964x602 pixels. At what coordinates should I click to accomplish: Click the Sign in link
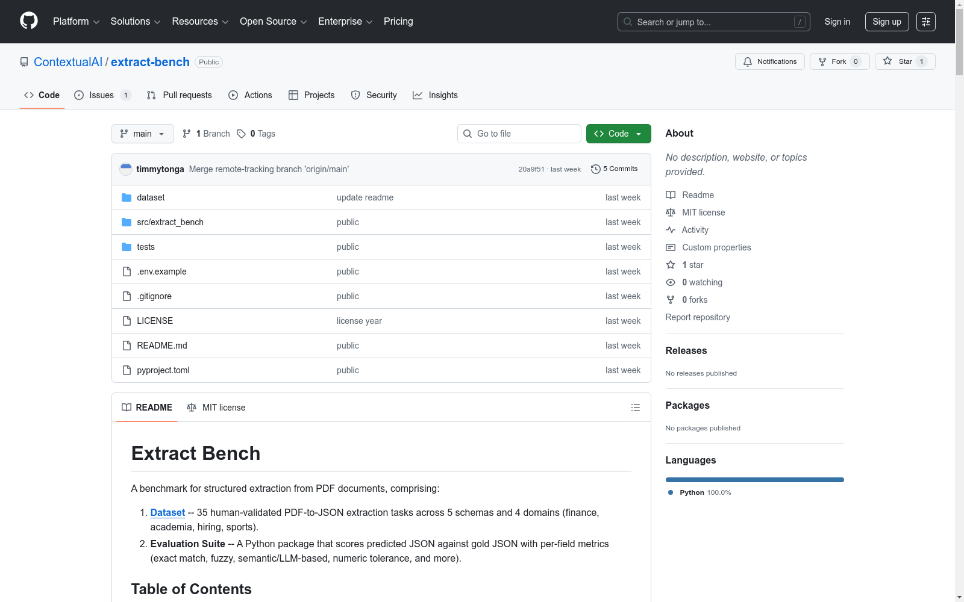(837, 22)
